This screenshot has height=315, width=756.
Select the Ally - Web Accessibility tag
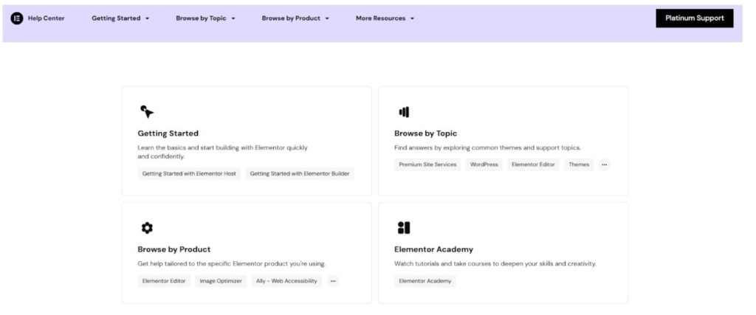tap(286, 281)
